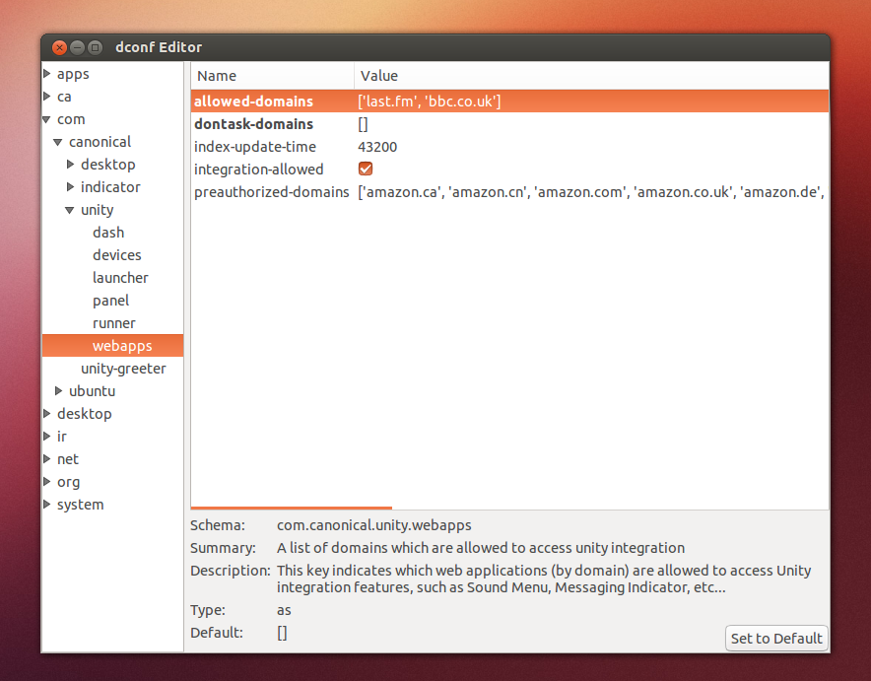
Task: Expand the system tree node
Action: coord(47,504)
